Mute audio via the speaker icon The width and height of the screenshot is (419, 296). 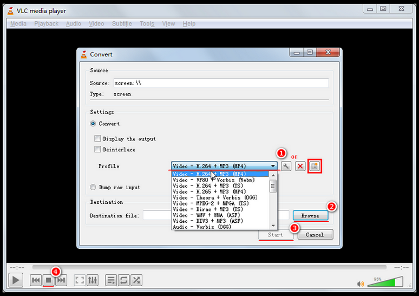tap(361, 283)
